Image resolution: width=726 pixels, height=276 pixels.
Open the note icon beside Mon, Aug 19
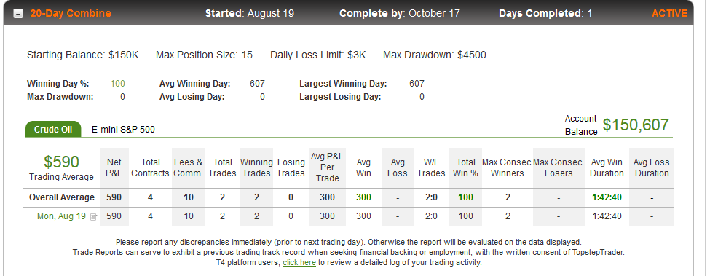[93, 217]
